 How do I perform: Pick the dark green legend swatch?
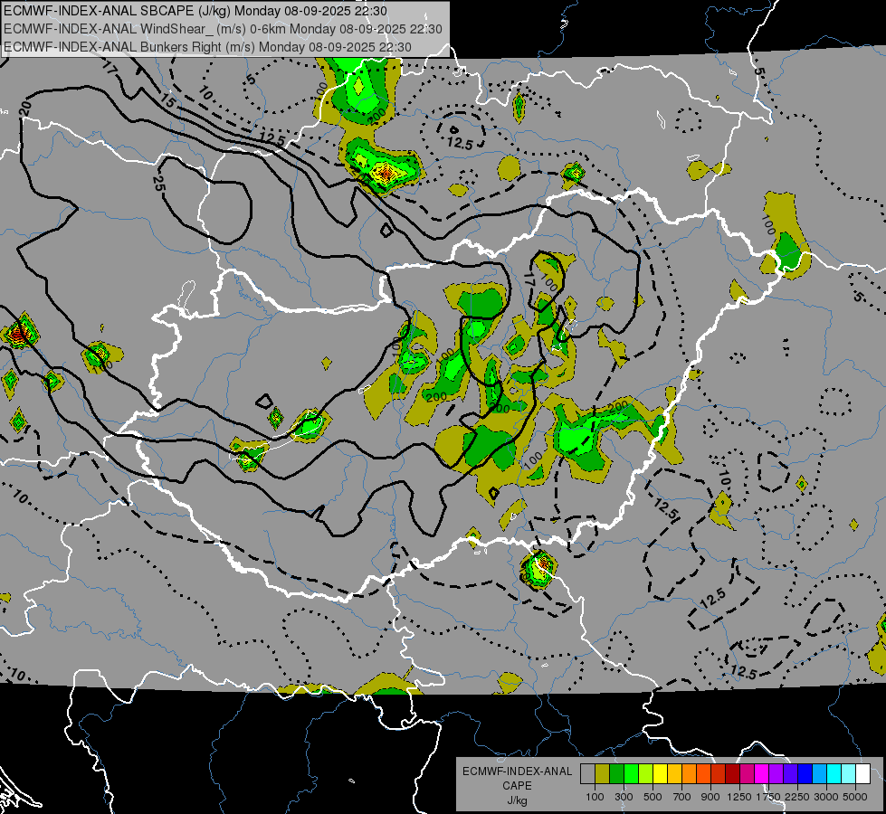(616, 773)
